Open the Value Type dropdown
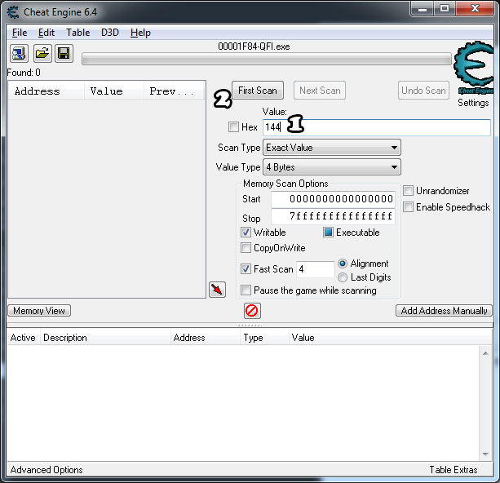The image size is (500, 483). [332, 167]
